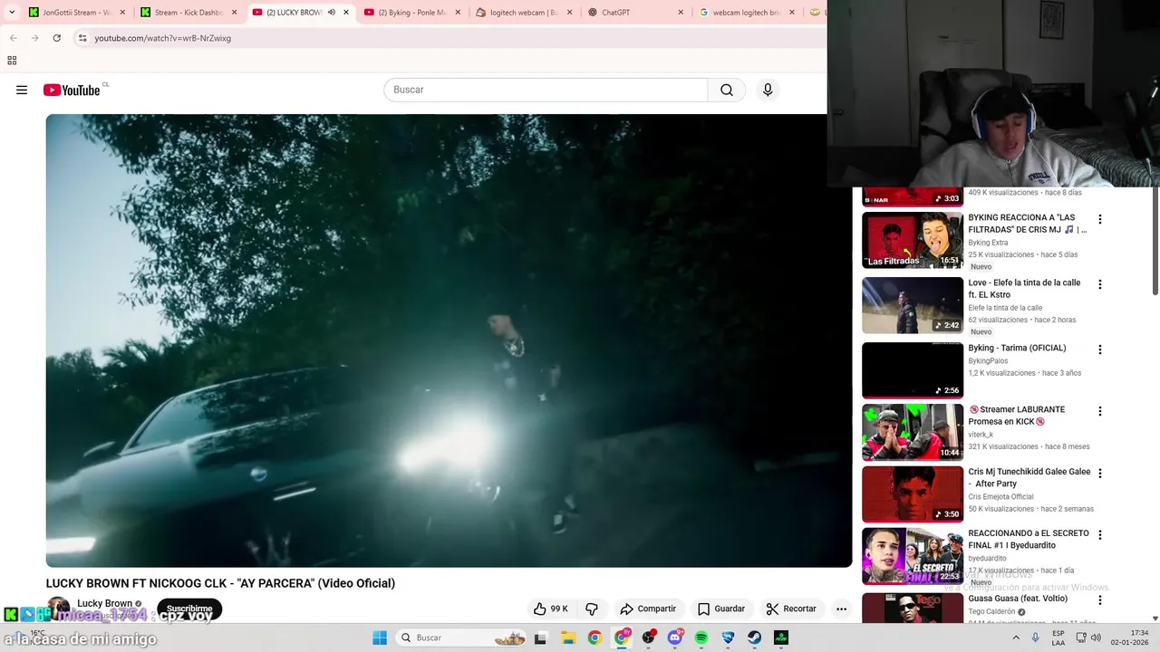Click the Byking Extra channel name
1160x652 pixels.
[988, 243]
